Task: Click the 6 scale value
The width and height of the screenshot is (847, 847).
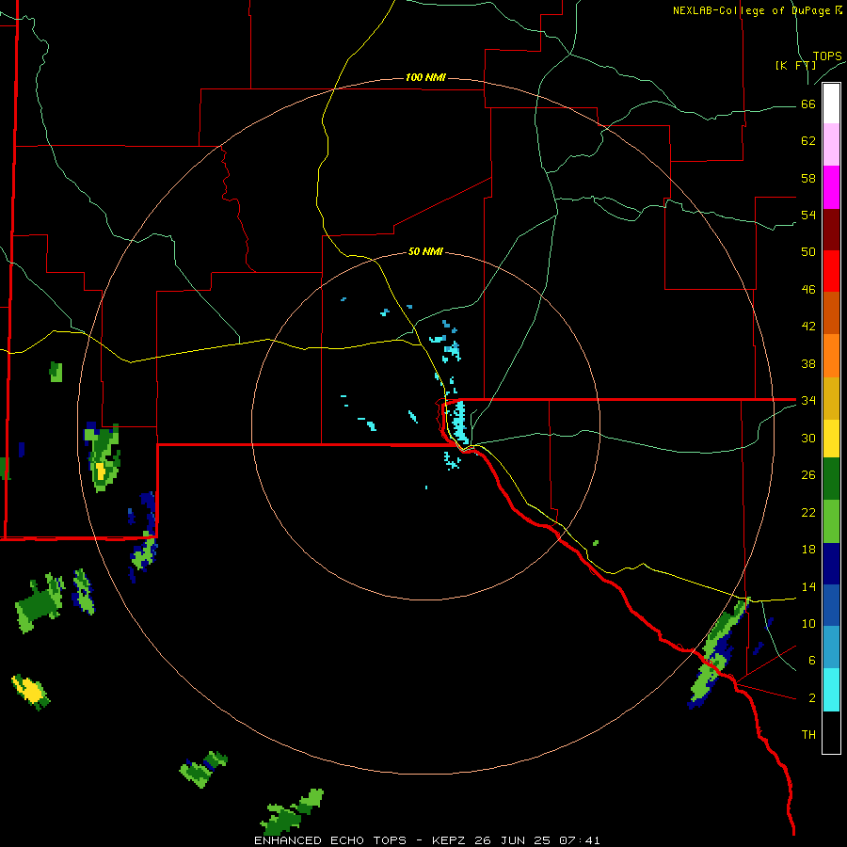Action: coord(812,660)
